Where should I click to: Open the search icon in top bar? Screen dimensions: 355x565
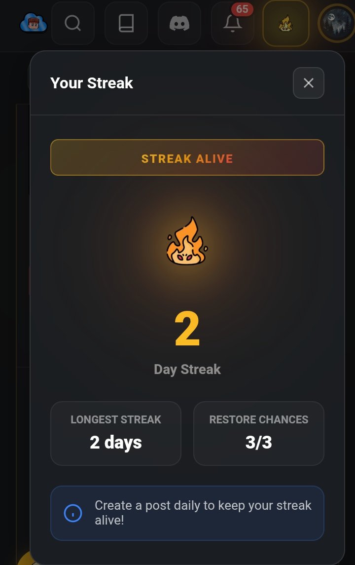click(73, 23)
